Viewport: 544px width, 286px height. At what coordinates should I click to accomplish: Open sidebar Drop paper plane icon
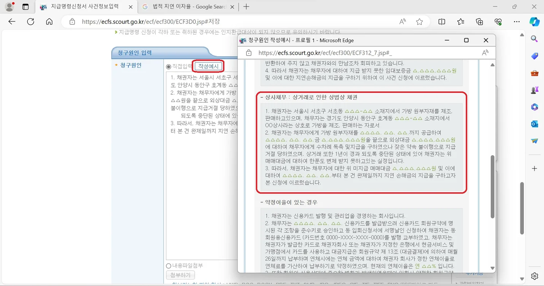(x=534, y=141)
